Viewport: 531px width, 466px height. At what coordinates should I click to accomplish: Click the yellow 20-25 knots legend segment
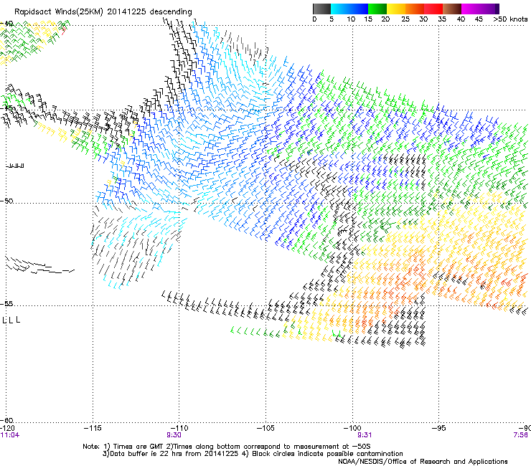pos(396,9)
